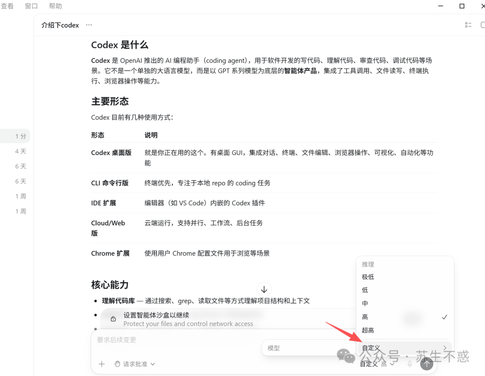Click 编辑器（如 VS Code）内嵌的 Codex 插件 text
The height and width of the screenshot is (376, 485).
205,203
